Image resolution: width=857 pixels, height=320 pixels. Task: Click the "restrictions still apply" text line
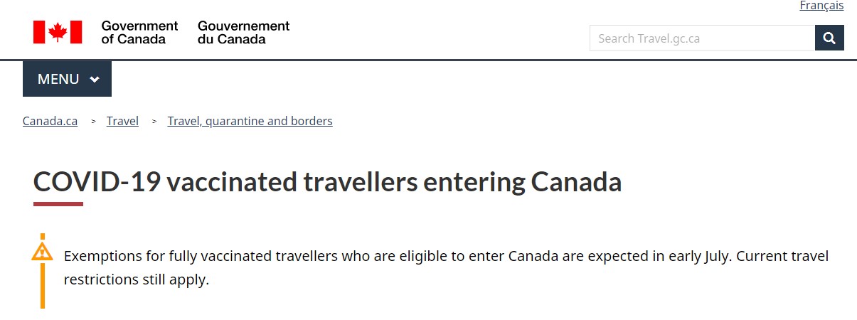coord(137,279)
